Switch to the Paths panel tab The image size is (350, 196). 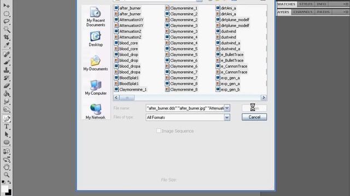[x=323, y=12]
